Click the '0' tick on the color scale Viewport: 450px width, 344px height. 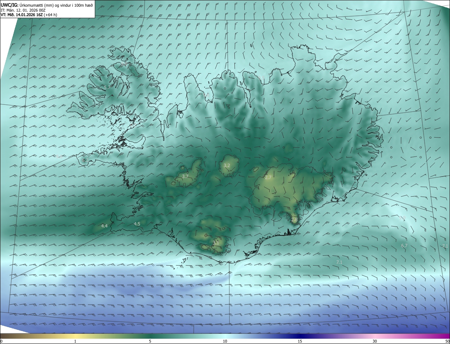[x=1, y=341]
